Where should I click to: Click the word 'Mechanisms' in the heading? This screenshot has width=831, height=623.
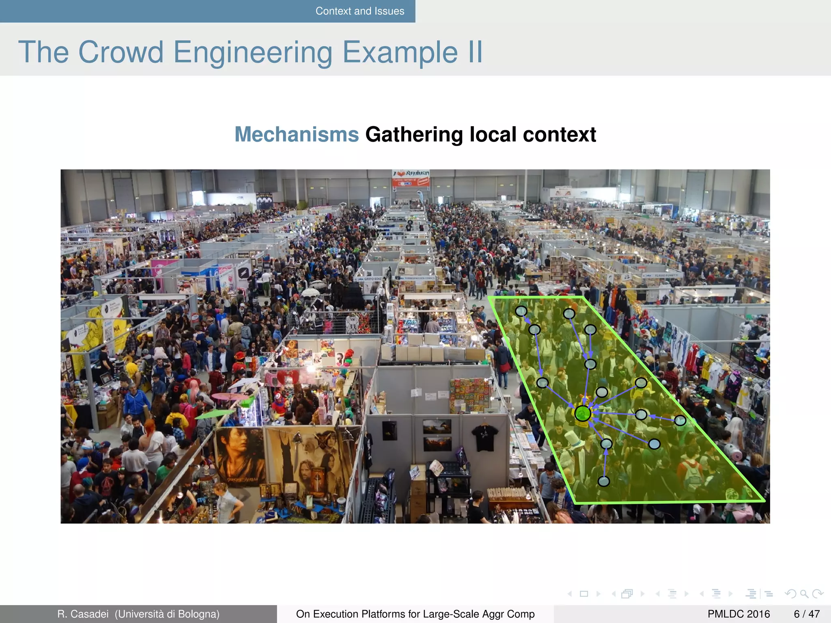[x=297, y=134]
